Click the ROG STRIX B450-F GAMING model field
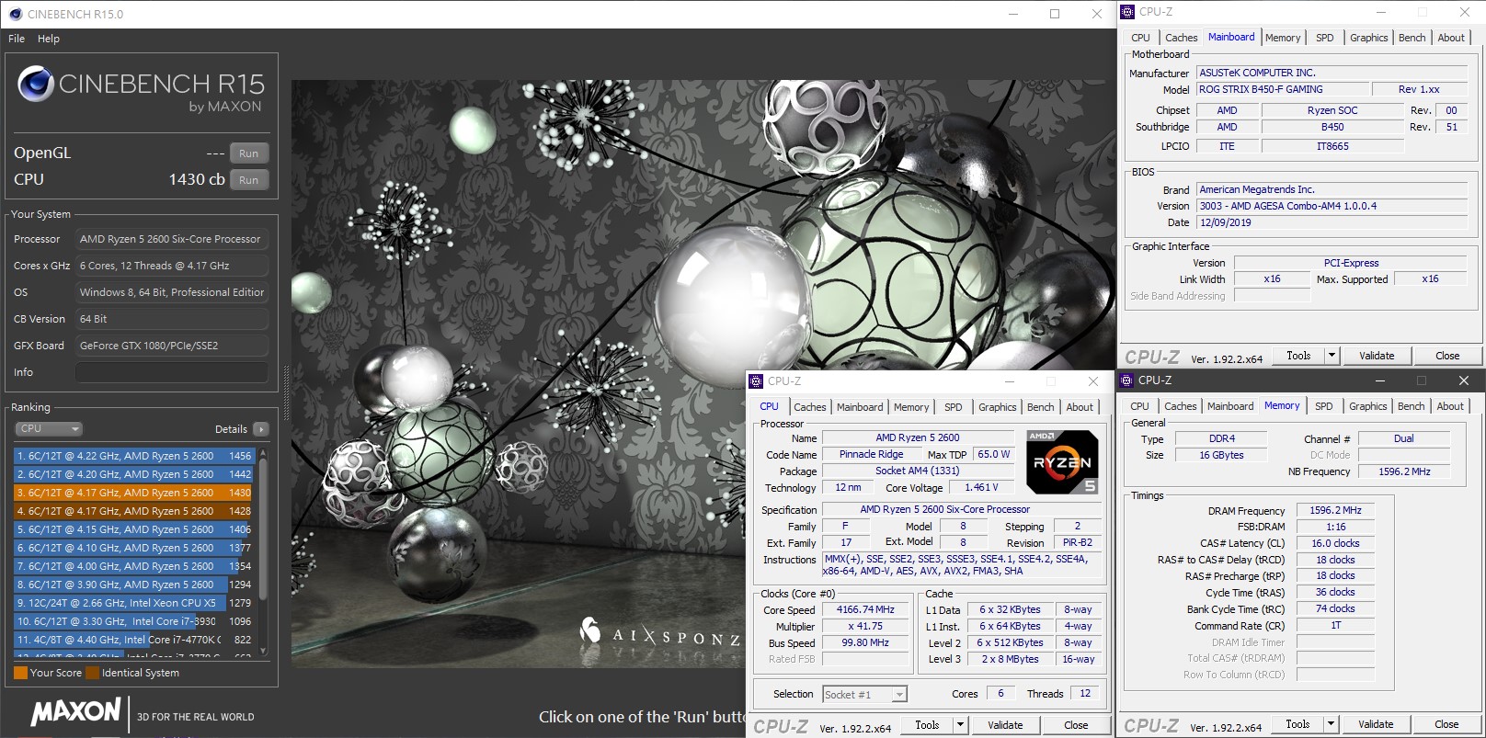Image resolution: width=1486 pixels, height=738 pixels. [1282, 89]
